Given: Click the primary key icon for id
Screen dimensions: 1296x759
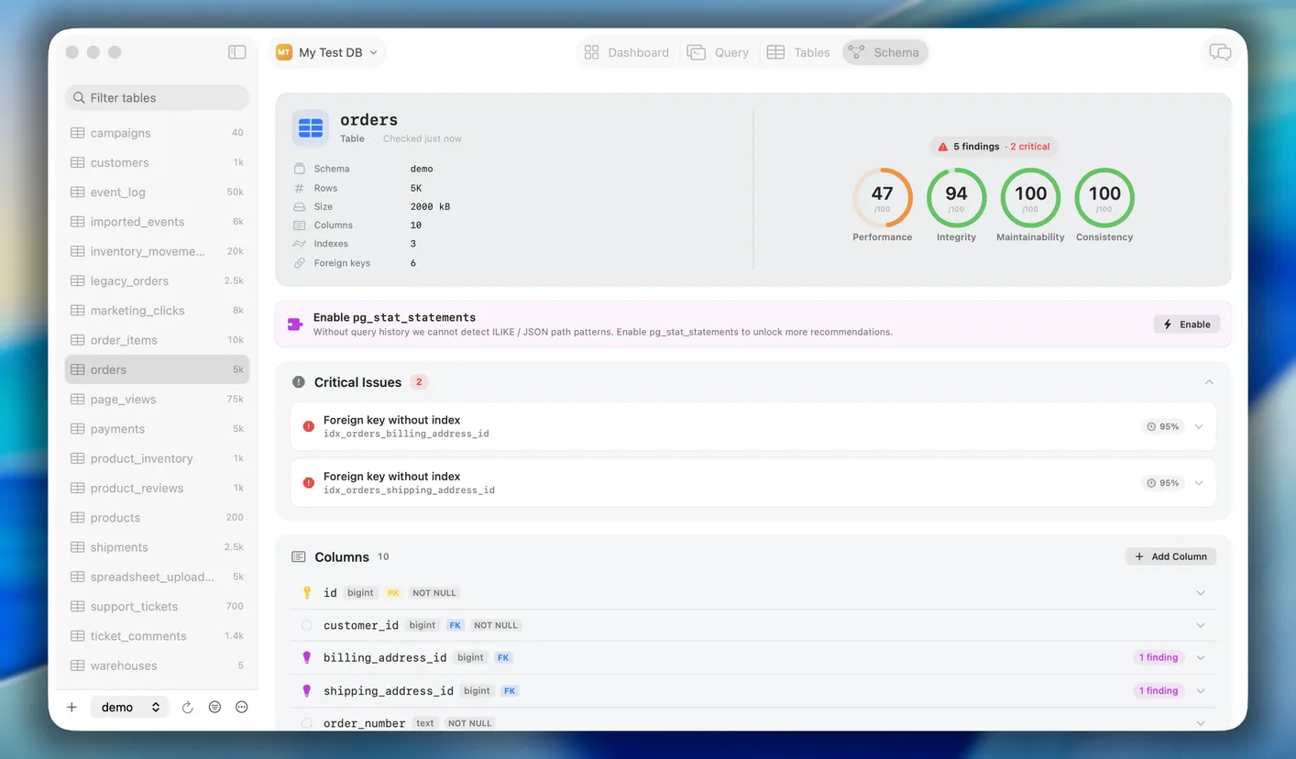Looking at the screenshot, I should tap(307, 593).
